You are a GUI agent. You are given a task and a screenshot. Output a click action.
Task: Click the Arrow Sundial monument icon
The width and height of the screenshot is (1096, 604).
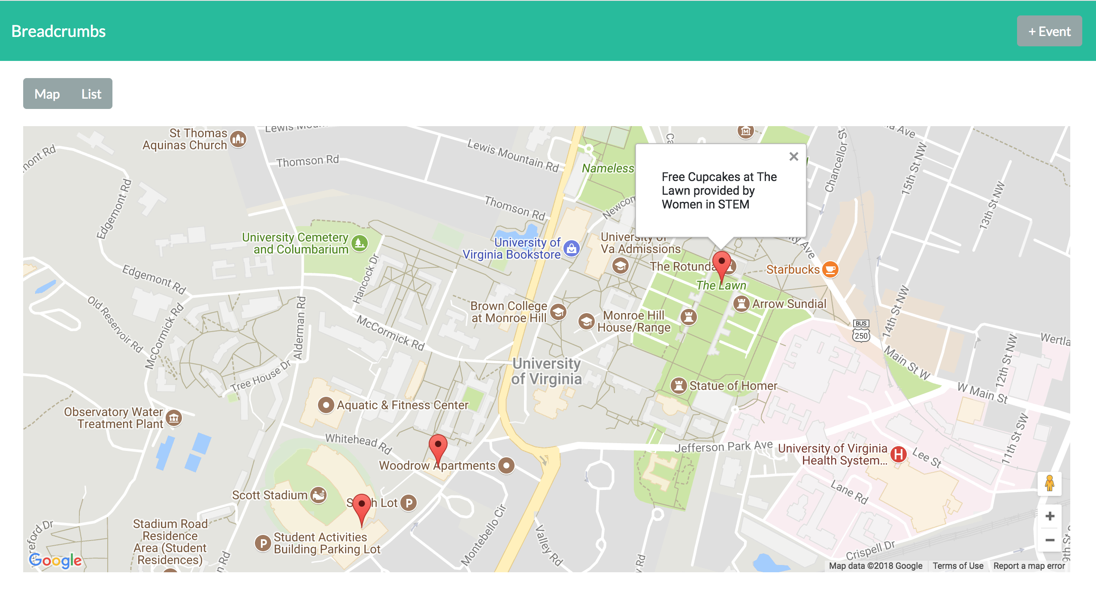741,304
